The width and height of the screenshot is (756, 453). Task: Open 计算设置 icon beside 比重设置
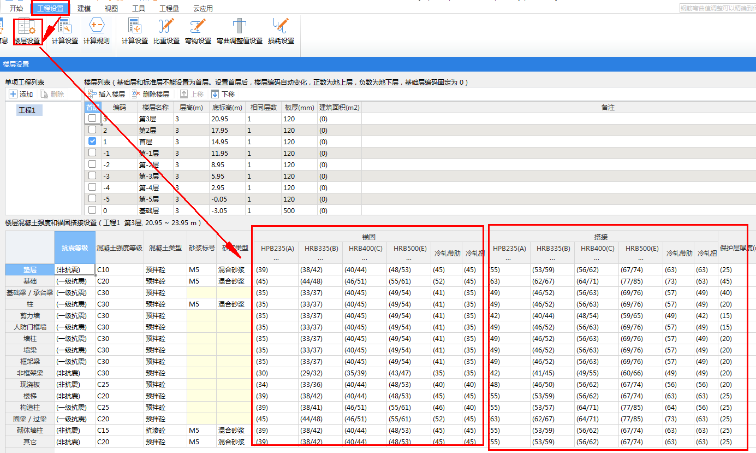tap(134, 31)
